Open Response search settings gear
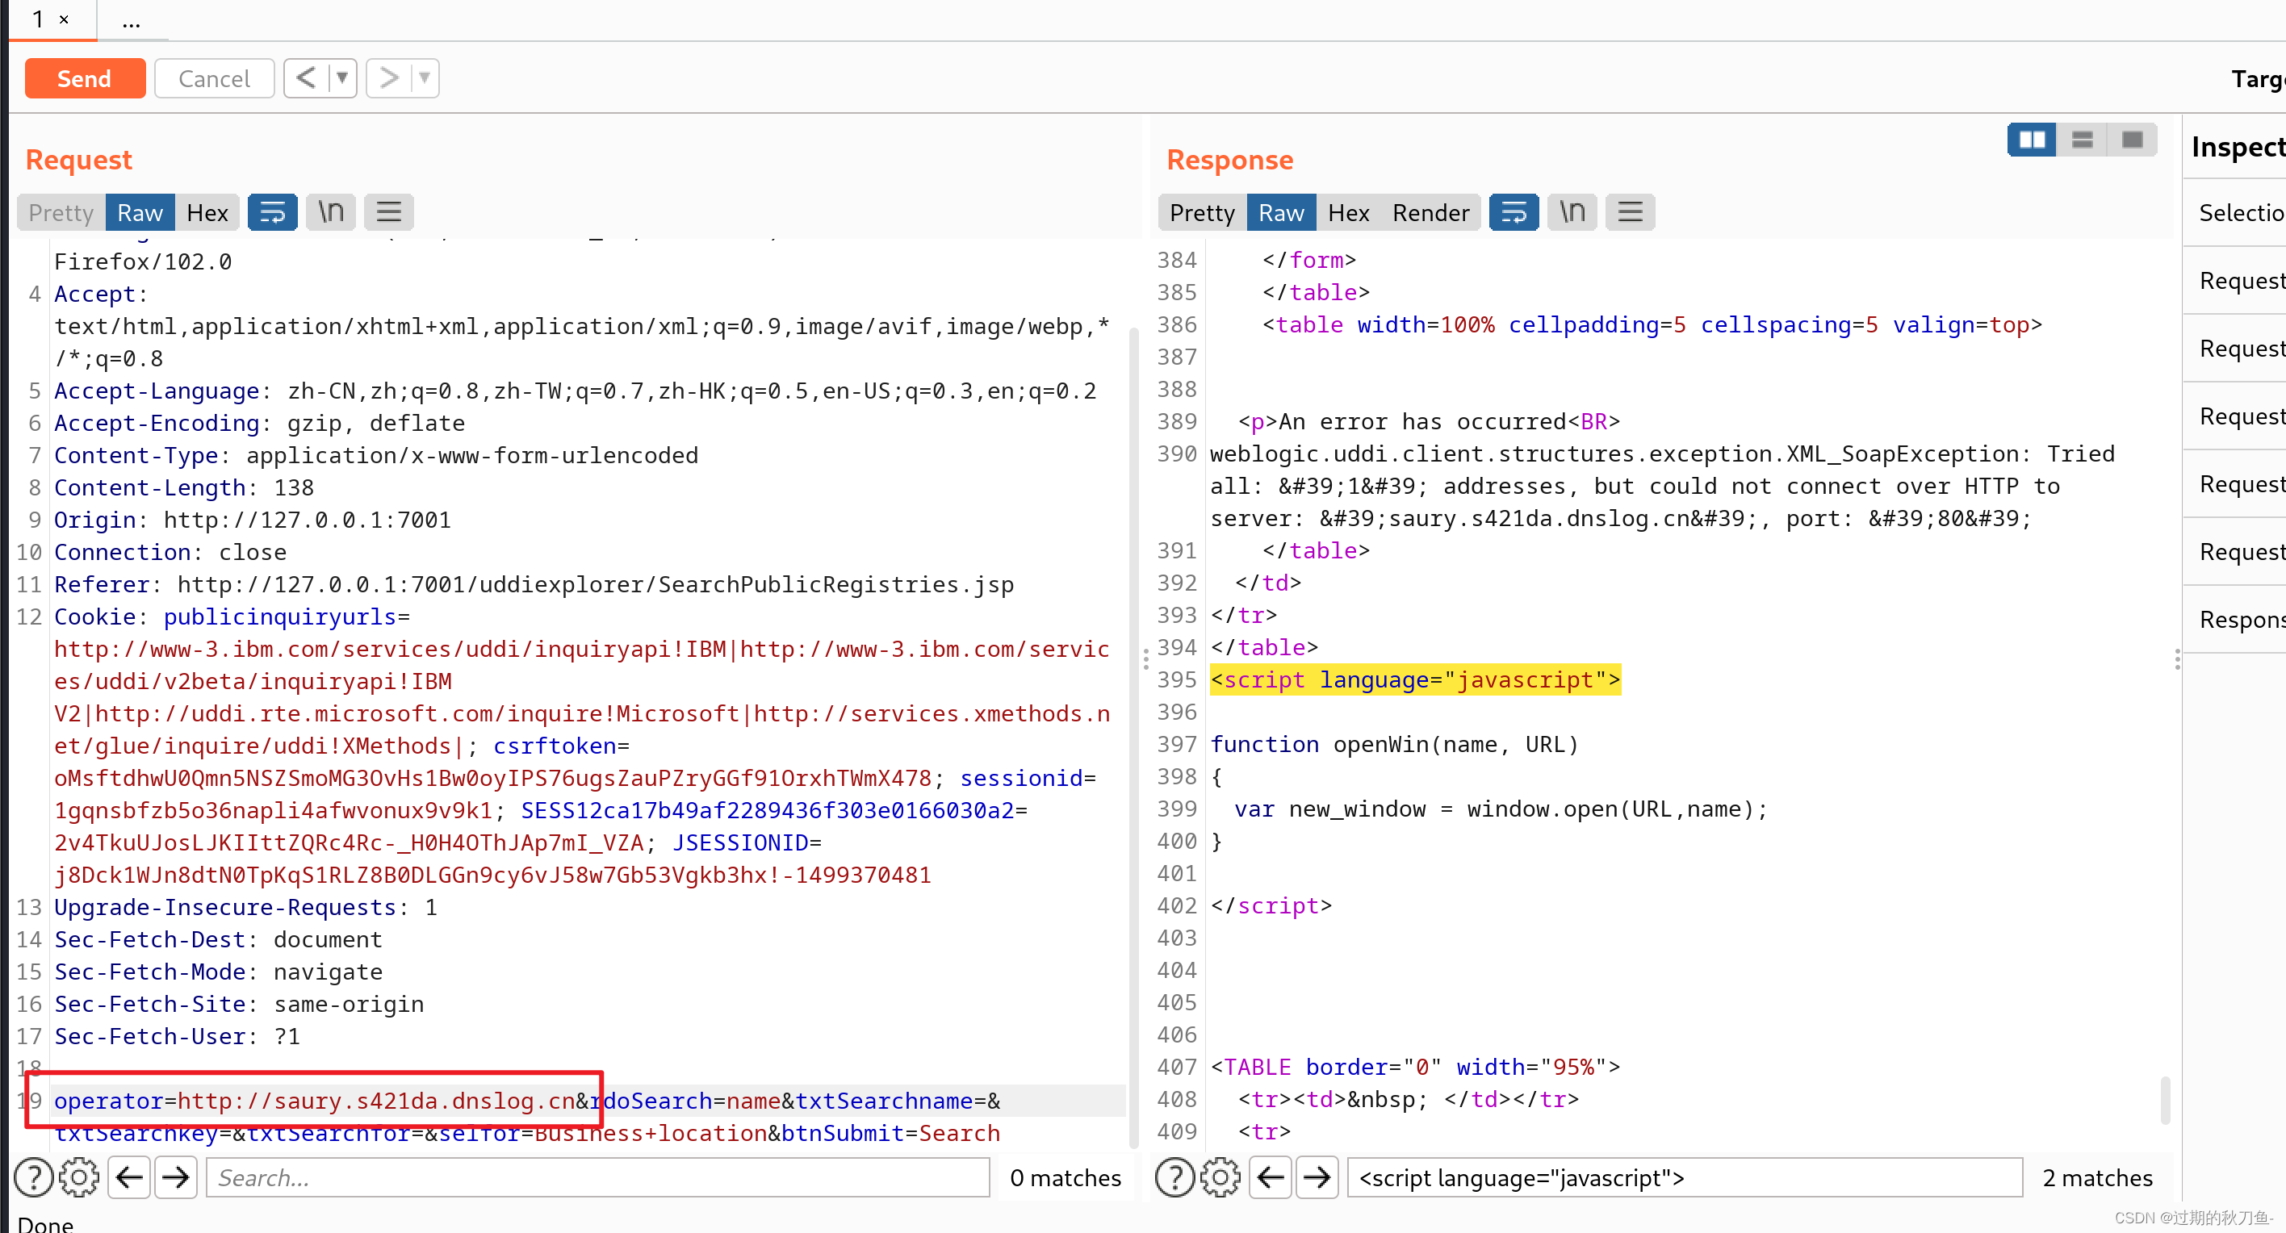The image size is (2286, 1233). point(1221,1177)
